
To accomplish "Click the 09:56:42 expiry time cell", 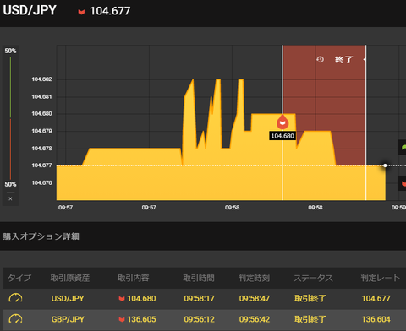I will (x=255, y=319).
